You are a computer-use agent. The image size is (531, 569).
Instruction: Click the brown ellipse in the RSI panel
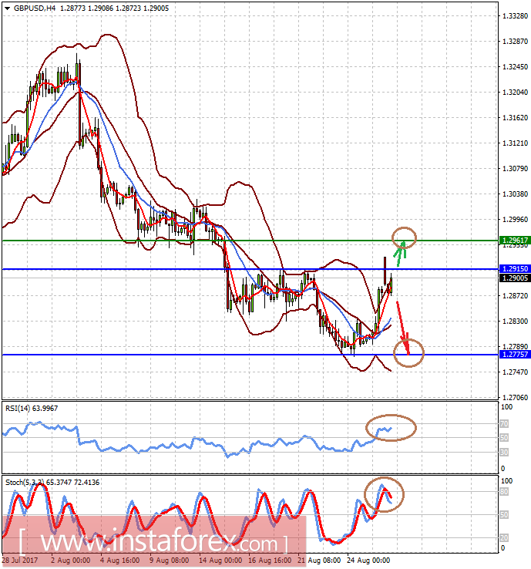(x=391, y=427)
